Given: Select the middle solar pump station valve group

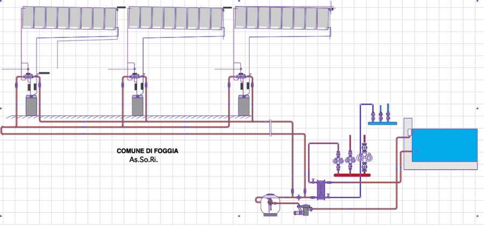Looking at the screenshot, I should click(x=134, y=75).
